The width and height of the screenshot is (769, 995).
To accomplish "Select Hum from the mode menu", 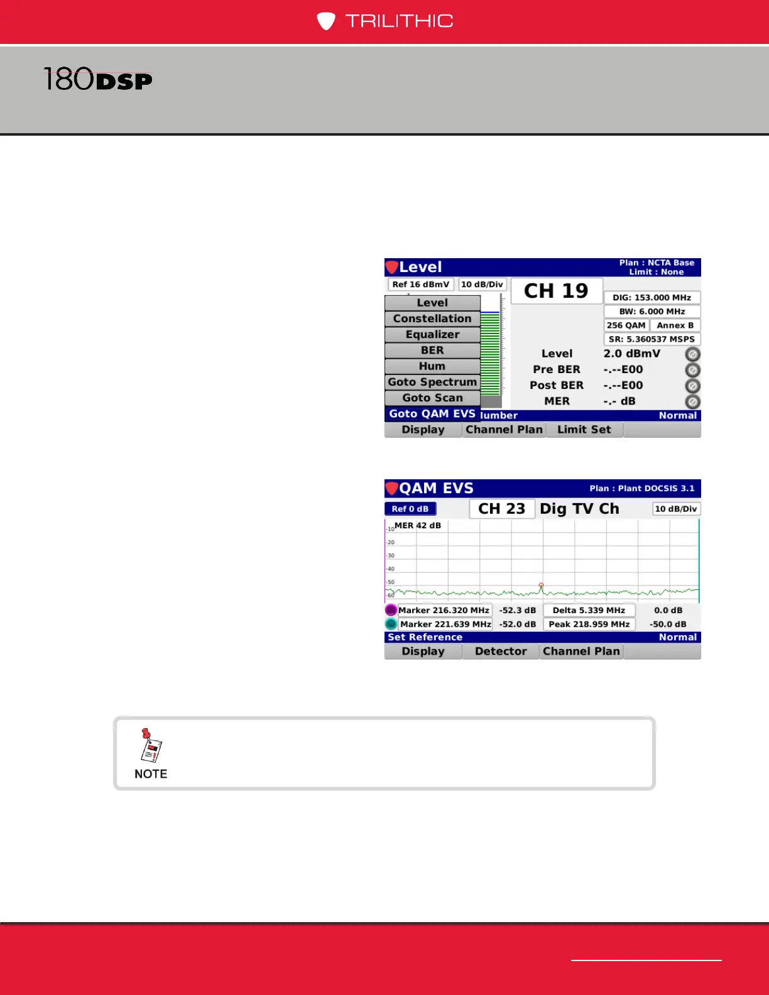I will coord(432,366).
